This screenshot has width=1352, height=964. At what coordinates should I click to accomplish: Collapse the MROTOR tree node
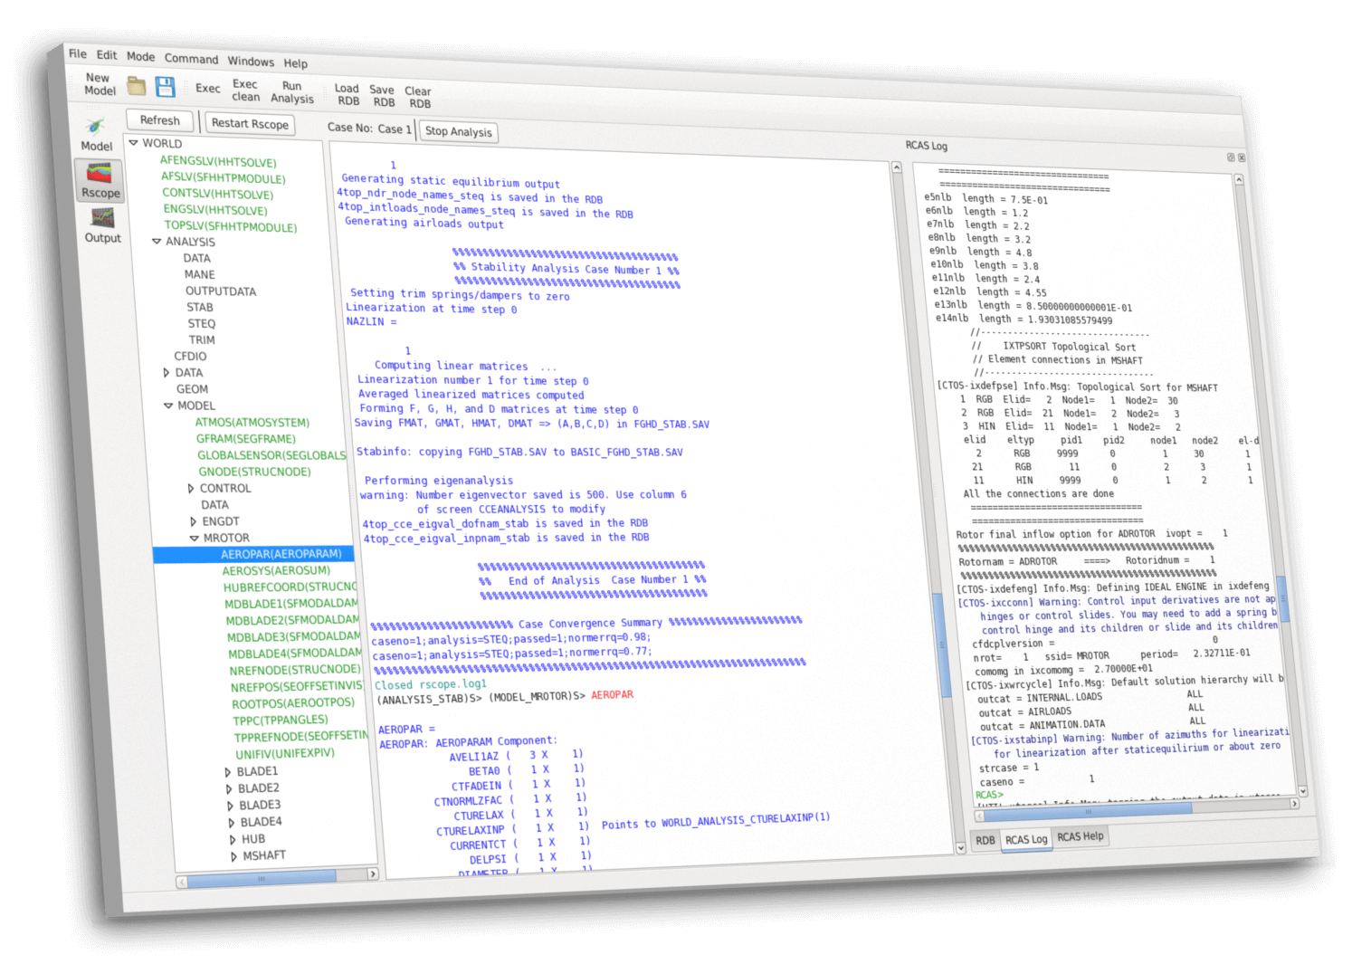pos(195,539)
